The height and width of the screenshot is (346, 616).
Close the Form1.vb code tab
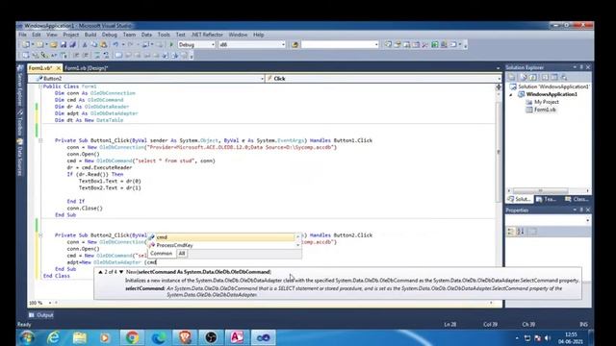[x=59, y=68]
